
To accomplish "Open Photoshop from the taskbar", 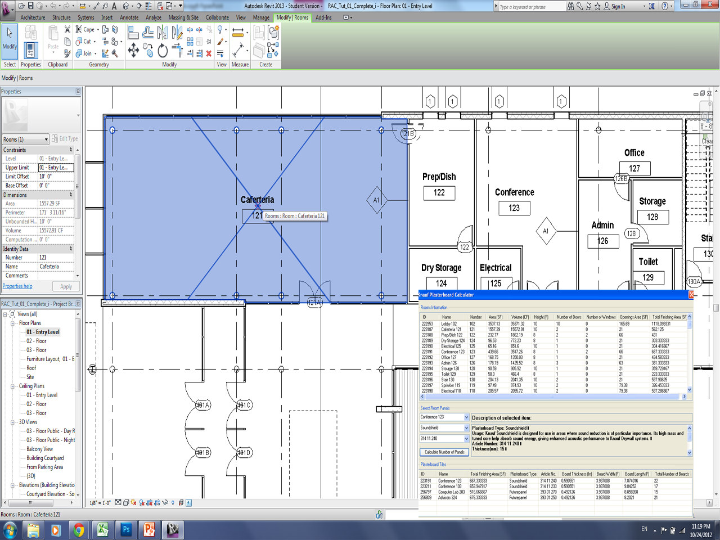I will [126, 529].
